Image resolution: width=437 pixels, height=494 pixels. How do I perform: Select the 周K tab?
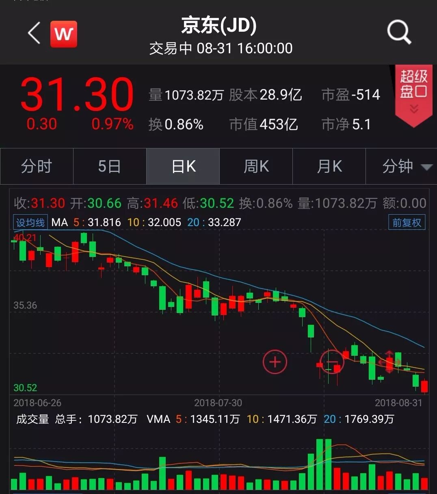click(256, 166)
